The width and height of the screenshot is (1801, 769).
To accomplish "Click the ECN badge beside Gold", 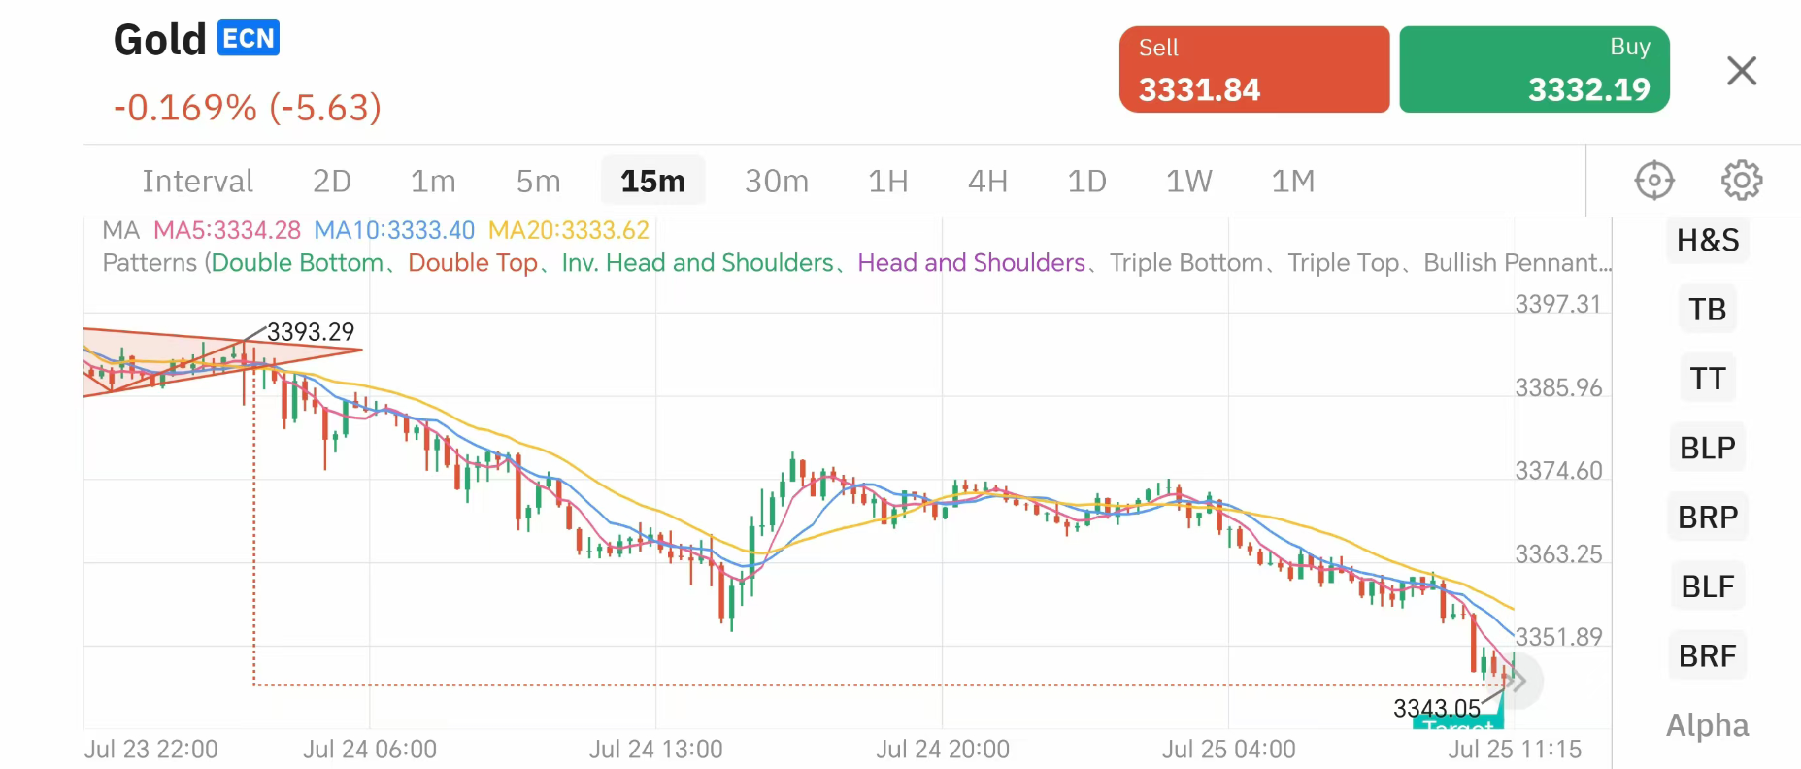I will 249,39.
